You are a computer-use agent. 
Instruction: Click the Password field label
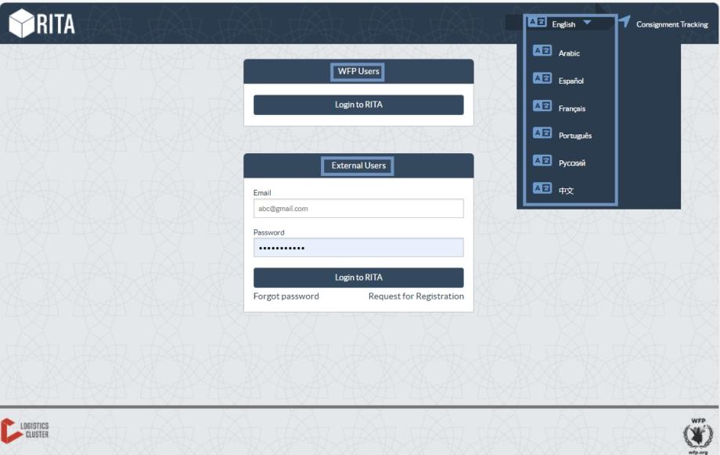click(268, 232)
